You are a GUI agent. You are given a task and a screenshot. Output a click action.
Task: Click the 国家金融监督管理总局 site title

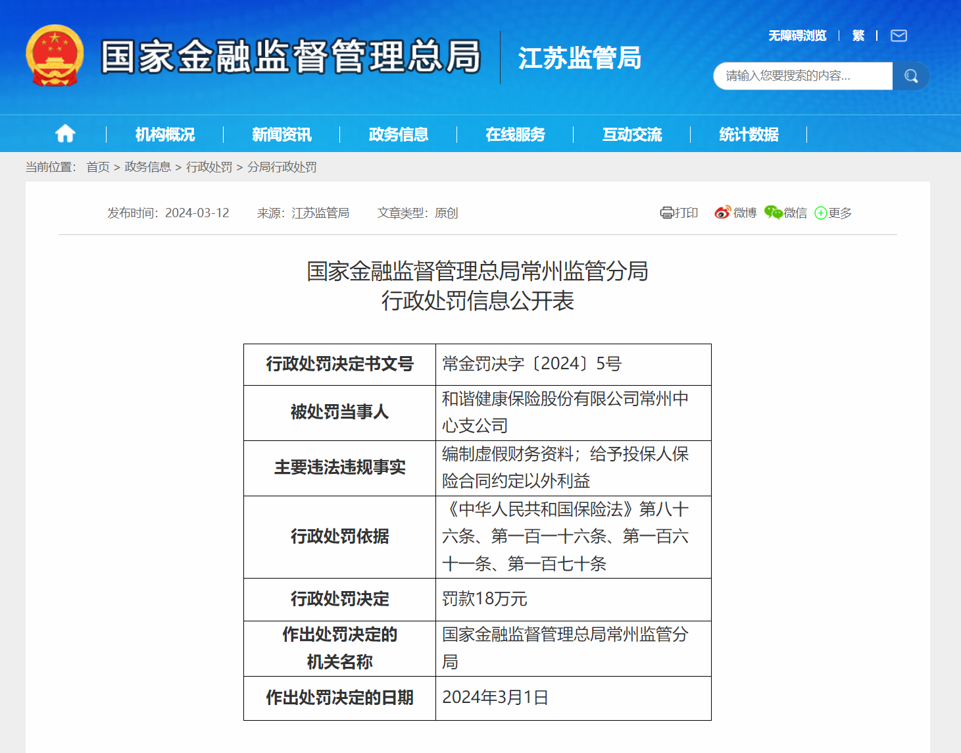pyautogui.click(x=291, y=57)
